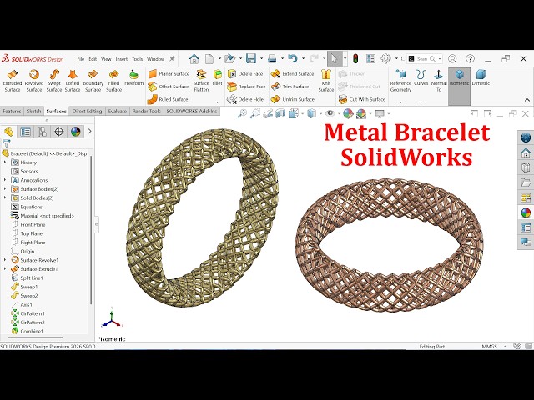Image resolution: width=534 pixels, height=400 pixels.
Task: Open the DisplayManager tab
Action: [76, 132]
